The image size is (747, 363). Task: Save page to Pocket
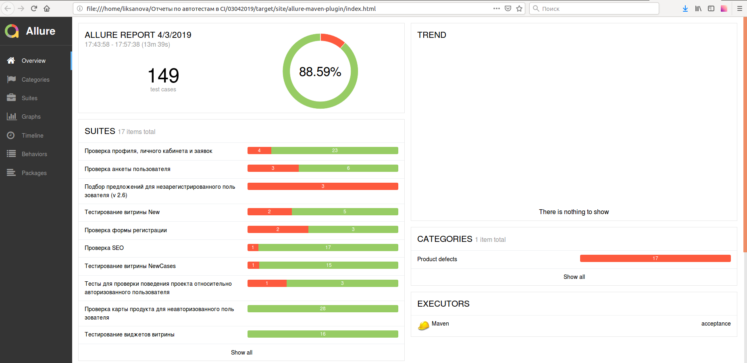[508, 8]
